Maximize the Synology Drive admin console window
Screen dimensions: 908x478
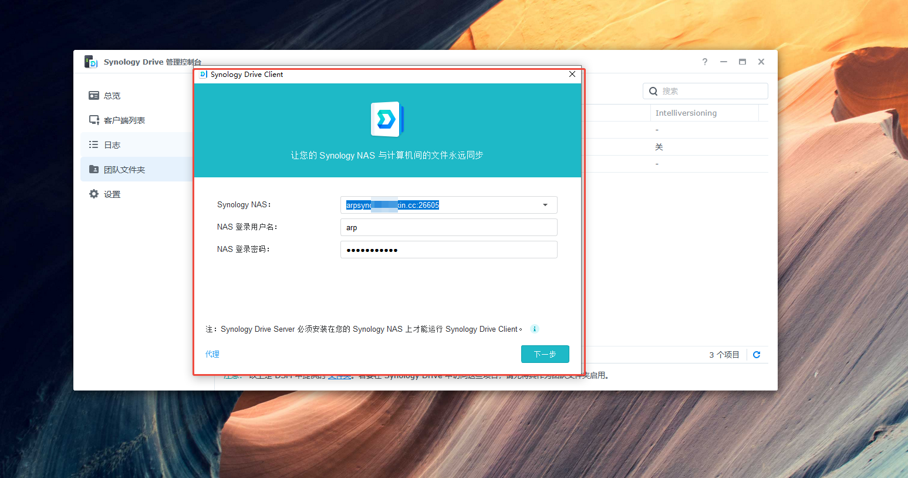(742, 62)
